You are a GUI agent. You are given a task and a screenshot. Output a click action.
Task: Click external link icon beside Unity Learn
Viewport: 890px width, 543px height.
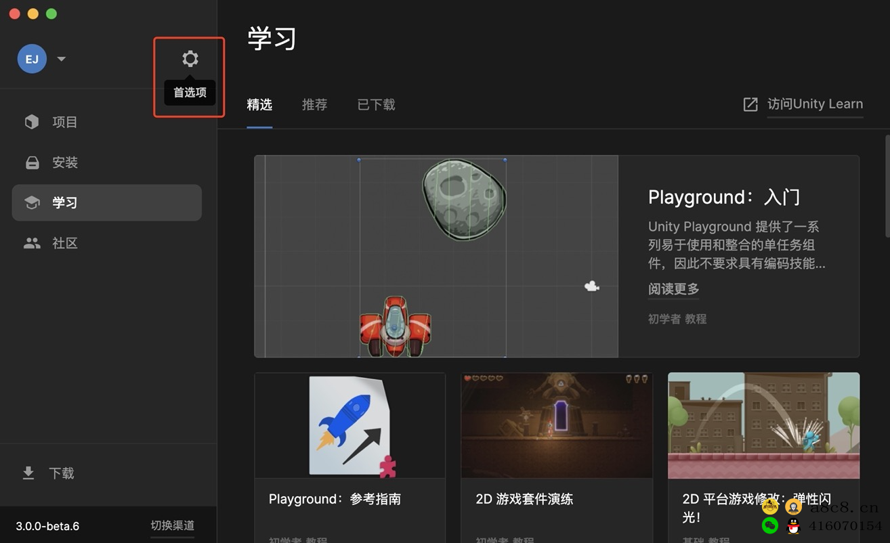pos(750,104)
